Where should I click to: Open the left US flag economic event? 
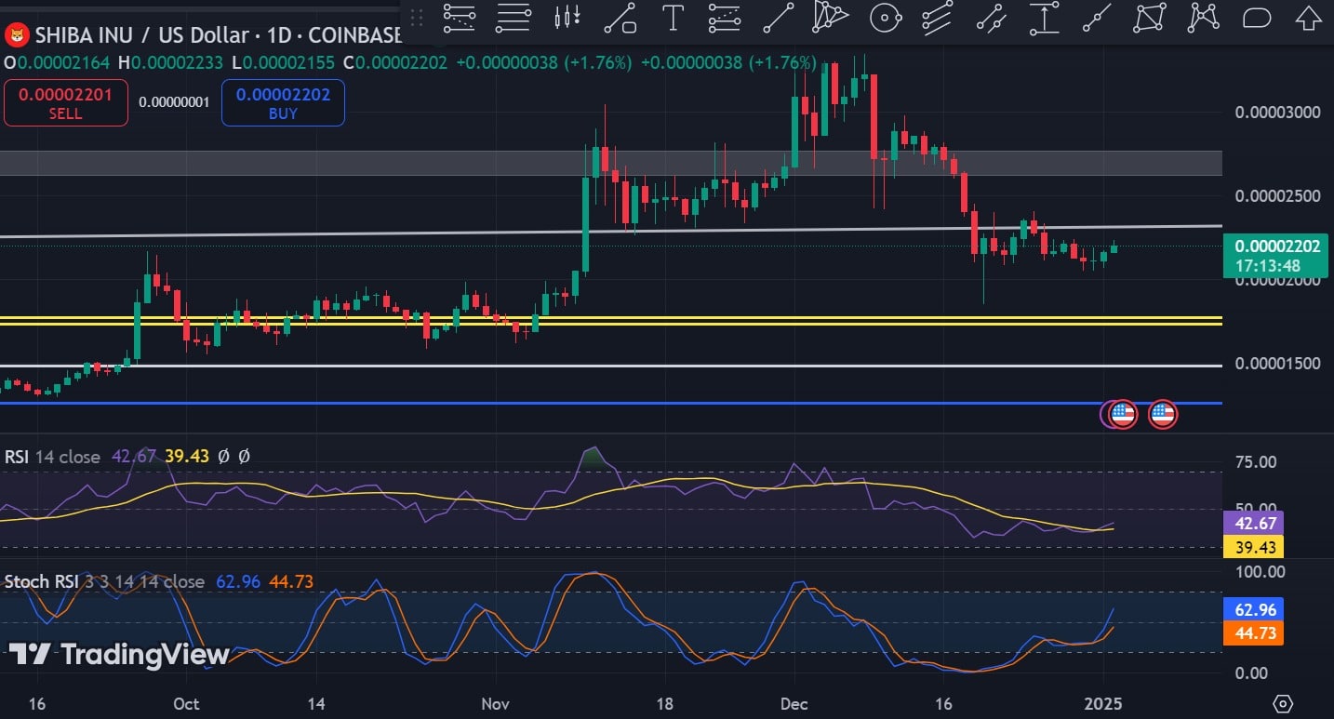(1123, 414)
